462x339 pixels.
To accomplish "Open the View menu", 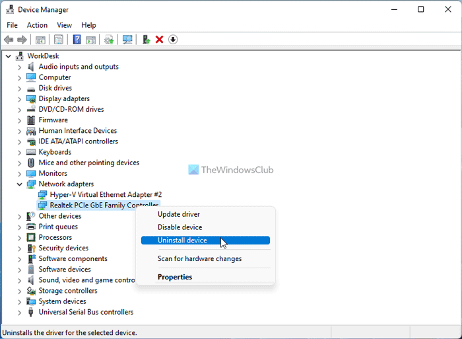I will click(x=64, y=25).
